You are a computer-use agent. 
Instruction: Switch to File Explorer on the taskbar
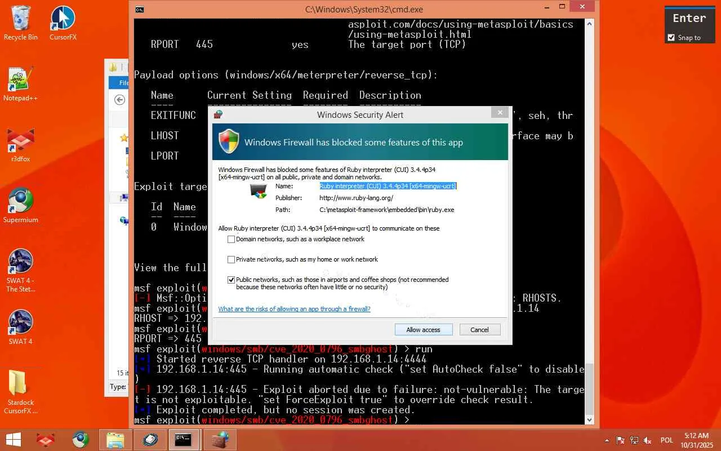115,440
